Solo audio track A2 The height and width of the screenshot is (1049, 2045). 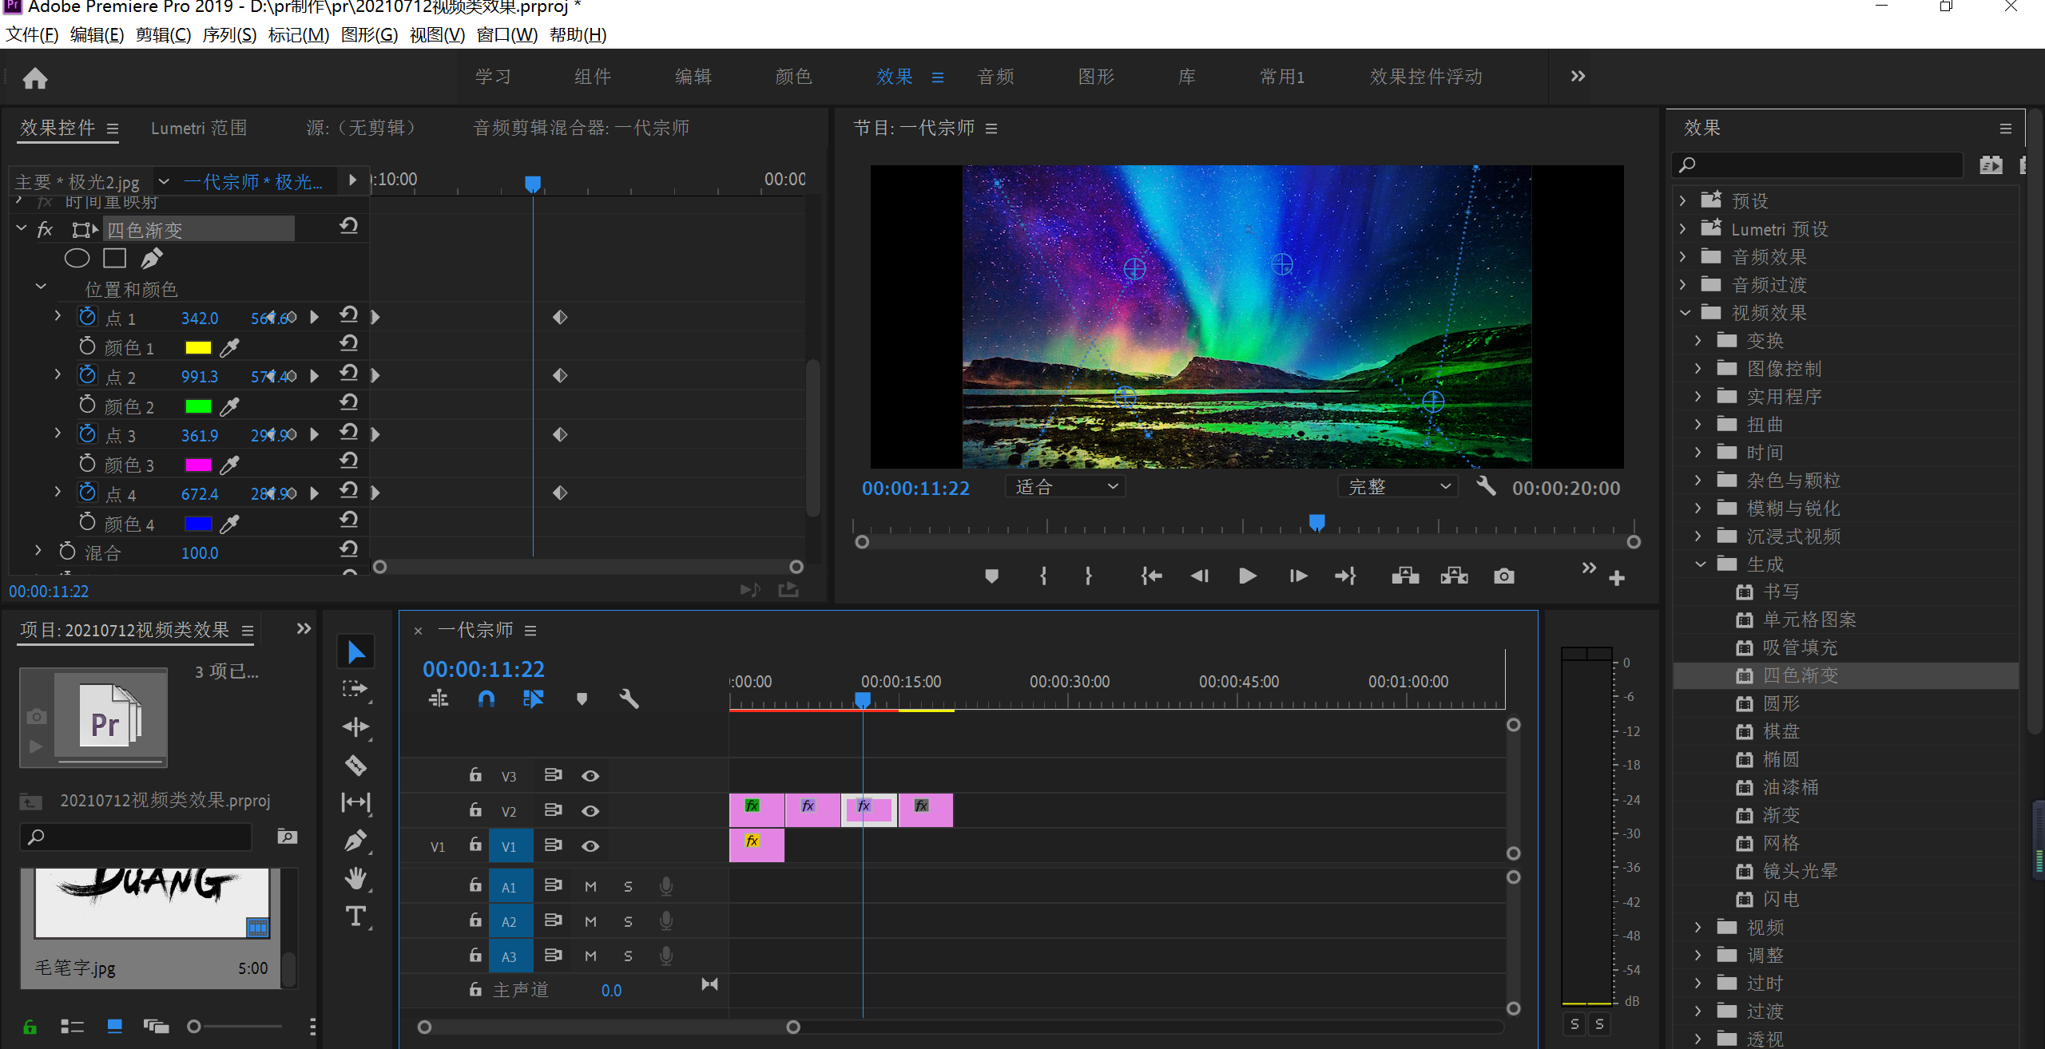pos(628,922)
